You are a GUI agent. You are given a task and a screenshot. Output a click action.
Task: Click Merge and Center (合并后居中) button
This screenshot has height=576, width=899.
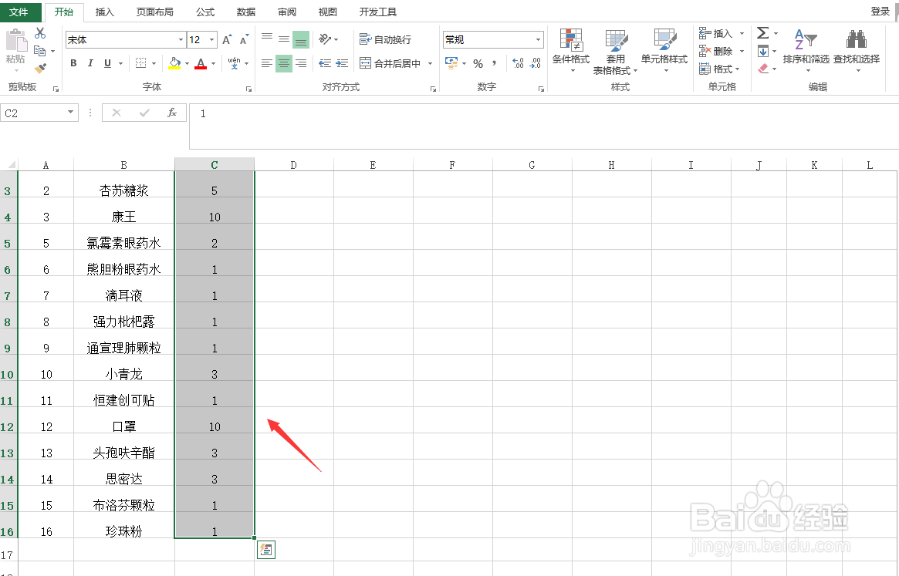(x=390, y=63)
